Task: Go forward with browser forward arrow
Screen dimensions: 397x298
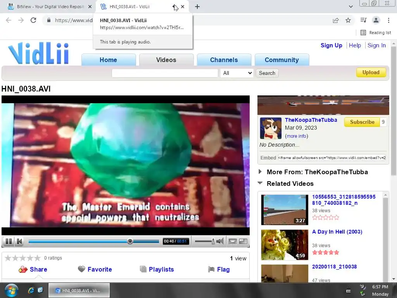Action: (21, 20)
